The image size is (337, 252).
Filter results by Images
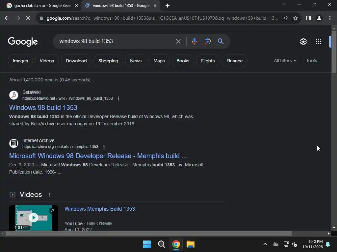click(20, 61)
